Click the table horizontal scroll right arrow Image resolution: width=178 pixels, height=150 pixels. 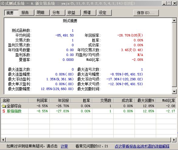coord(174,140)
